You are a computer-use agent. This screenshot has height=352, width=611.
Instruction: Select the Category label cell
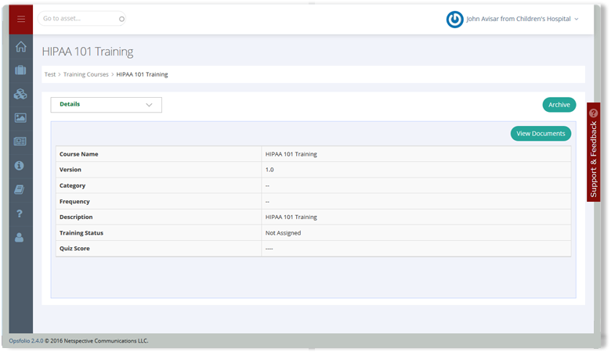coord(158,185)
